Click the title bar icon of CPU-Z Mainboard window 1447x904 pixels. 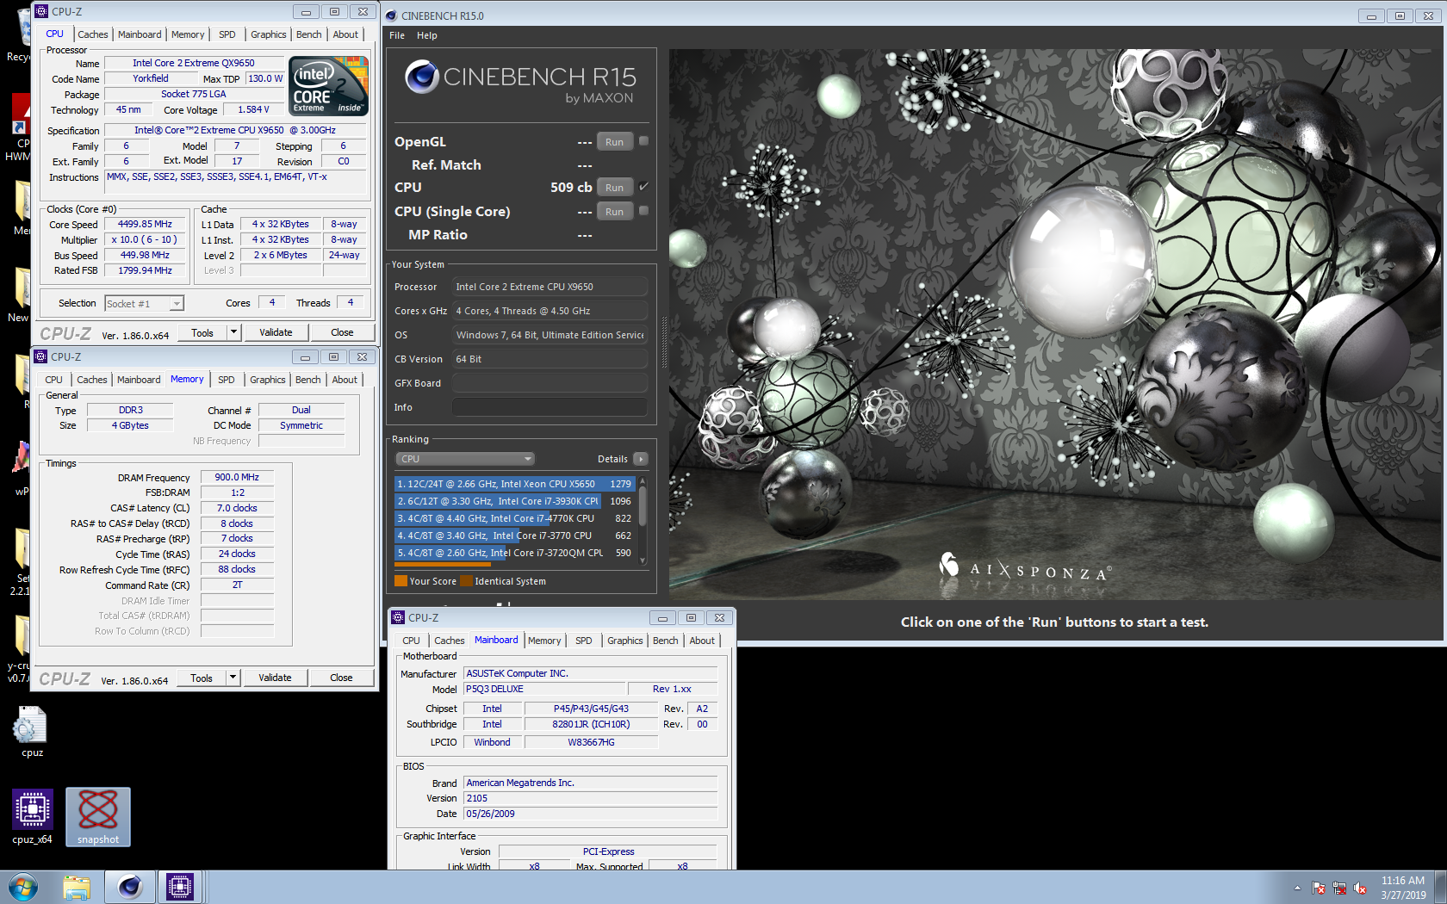[x=398, y=617]
